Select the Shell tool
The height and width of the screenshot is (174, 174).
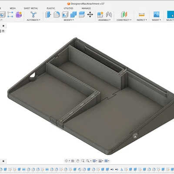pyautogui.click(x=65, y=15)
